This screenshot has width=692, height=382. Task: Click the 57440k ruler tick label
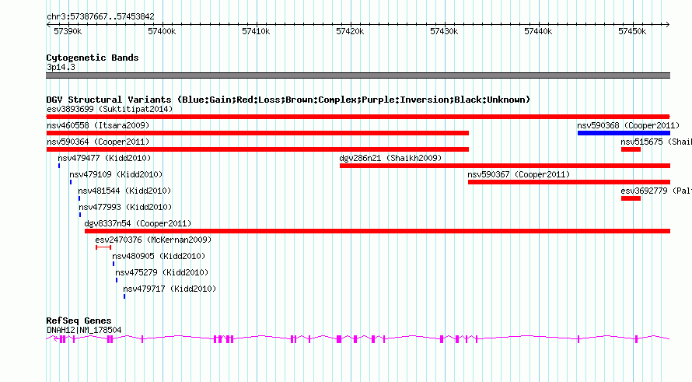click(x=537, y=31)
